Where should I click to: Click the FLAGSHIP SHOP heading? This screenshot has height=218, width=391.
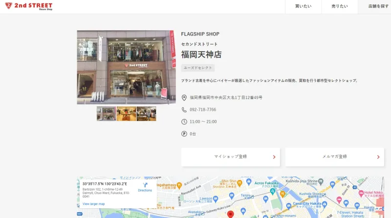200,34
